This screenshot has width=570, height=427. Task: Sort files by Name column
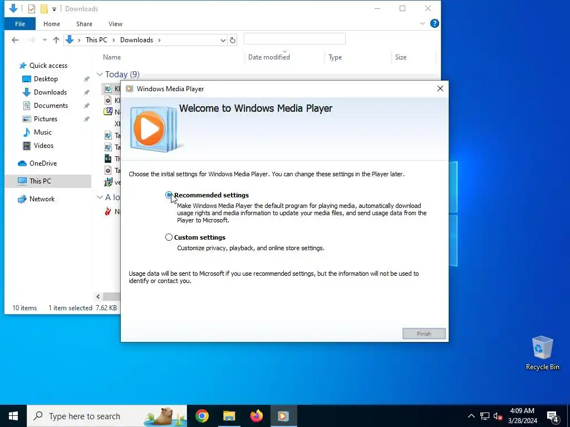(112, 57)
